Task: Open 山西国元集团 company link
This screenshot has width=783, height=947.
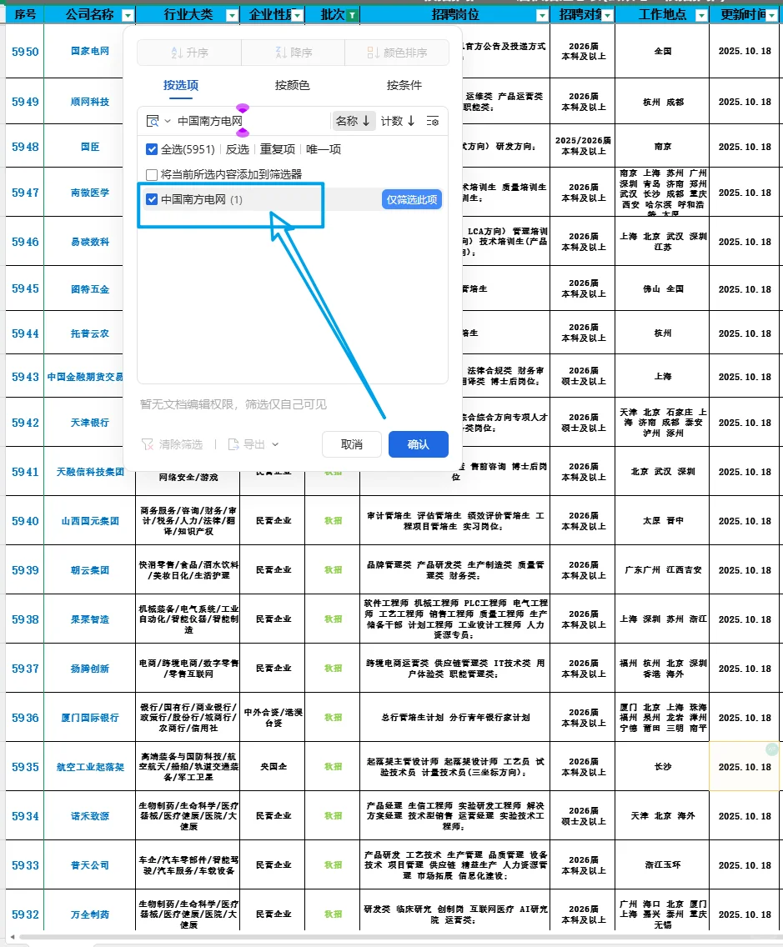Action: click(90, 521)
